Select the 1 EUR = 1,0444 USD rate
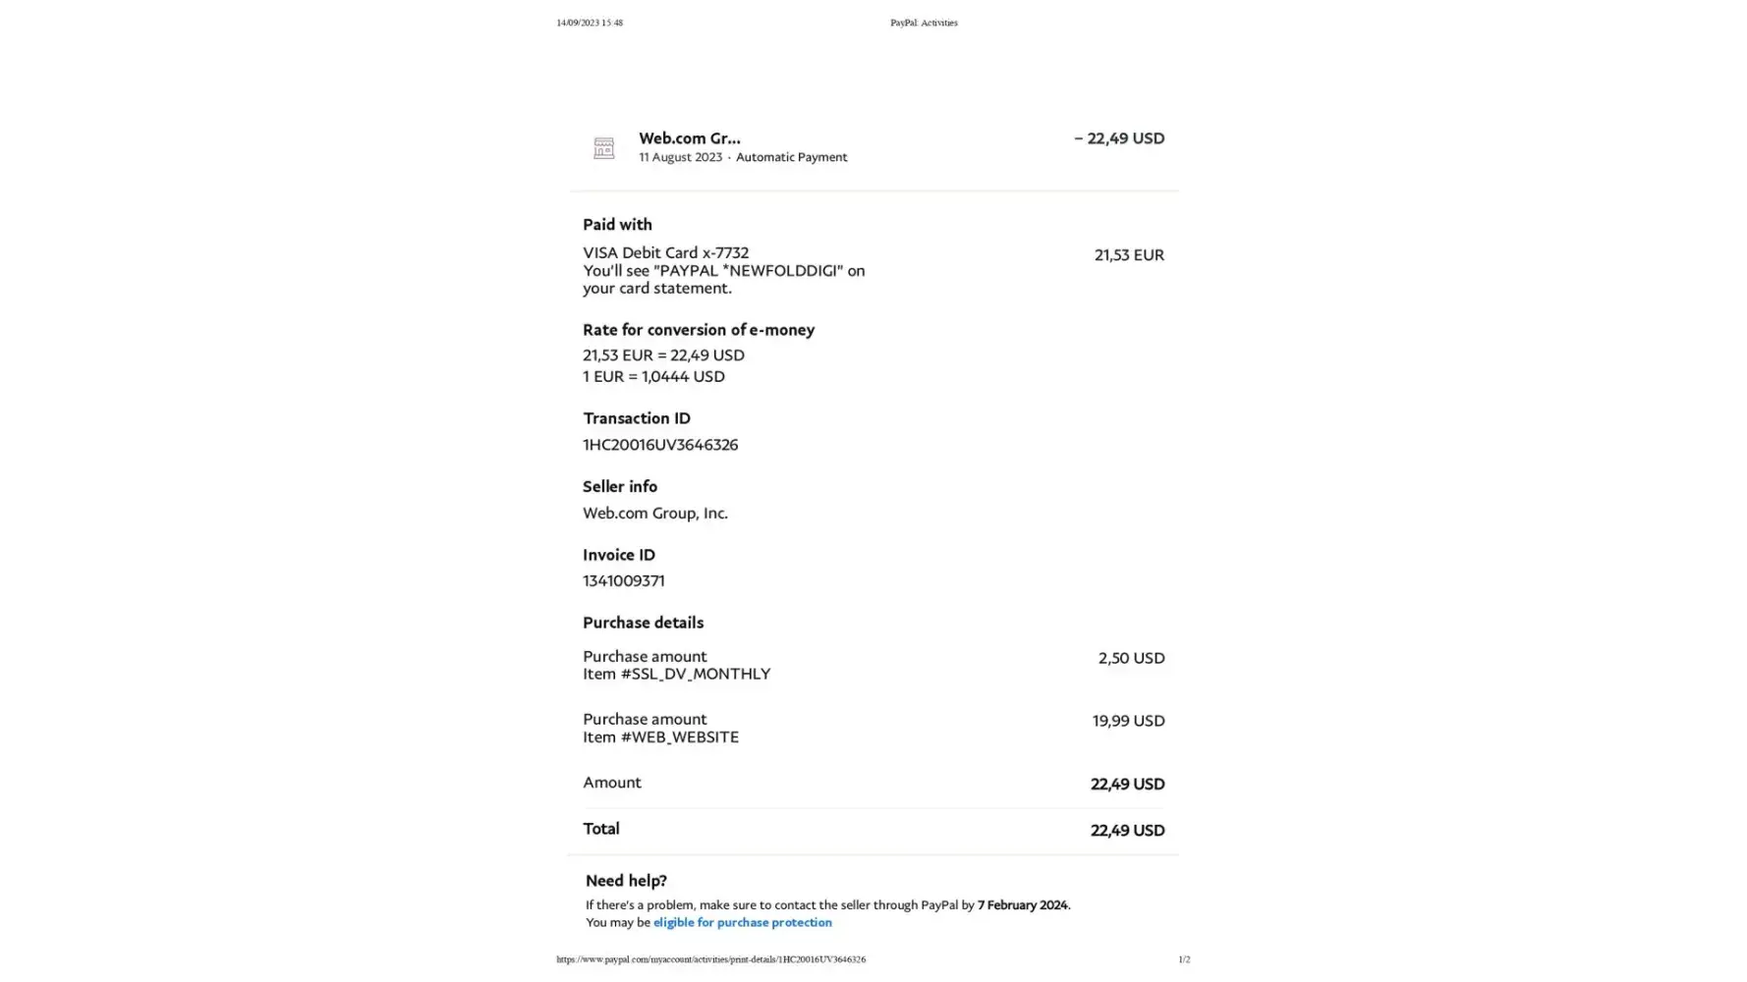This screenshot has width=1747, height=982. [653, 376]
